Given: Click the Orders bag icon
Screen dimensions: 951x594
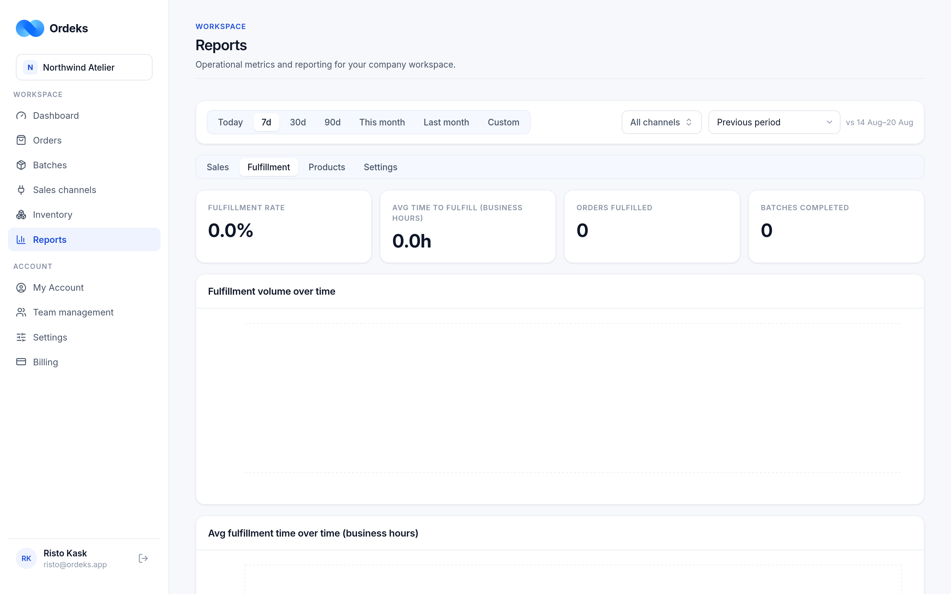Looking at the screenshot, I should (x=21, y=140).
